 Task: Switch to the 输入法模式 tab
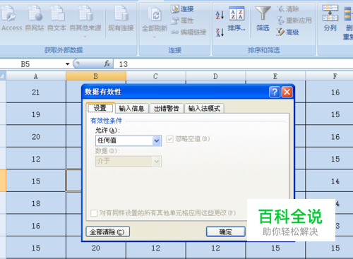(x=204, y=109)
